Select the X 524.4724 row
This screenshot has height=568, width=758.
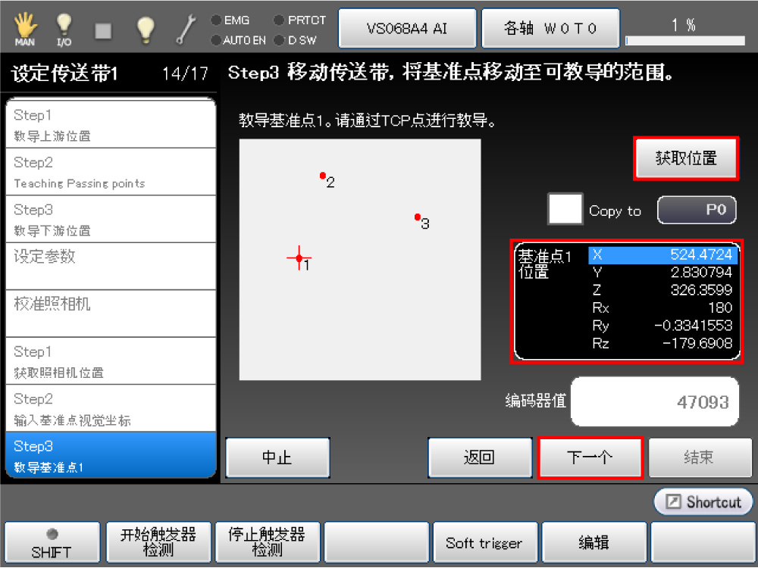click(x=662, y=255)
